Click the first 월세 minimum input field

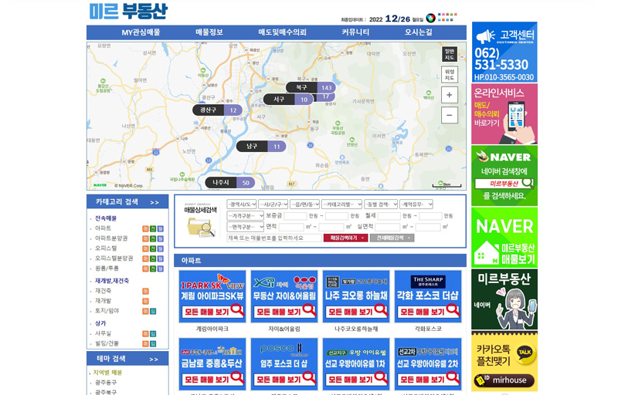click(x=389, y=216)
